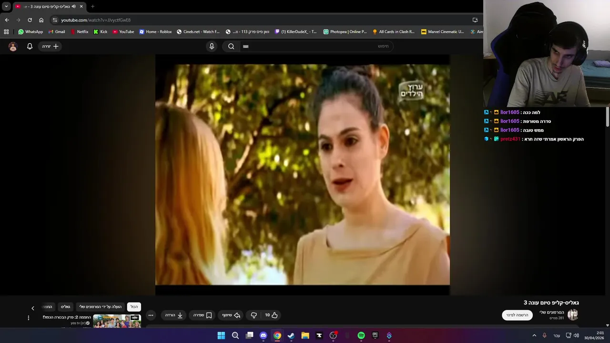This screenshot has height=343, width=610.
Task: Open Discord from the taskbar
Action: coord(263,335)
